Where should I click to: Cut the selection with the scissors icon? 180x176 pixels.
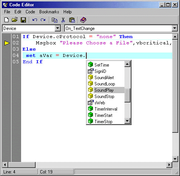click(x=63, y=20)
